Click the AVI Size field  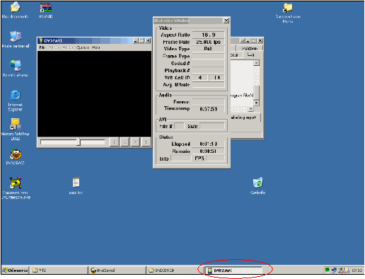click(212, 126)
